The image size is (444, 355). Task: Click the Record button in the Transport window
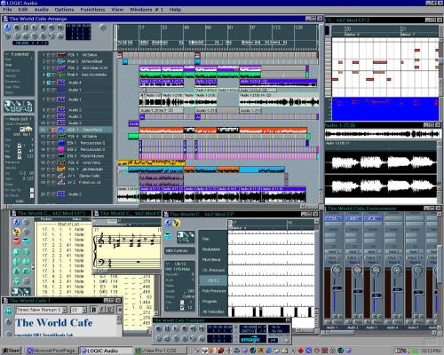click(159, 328)
